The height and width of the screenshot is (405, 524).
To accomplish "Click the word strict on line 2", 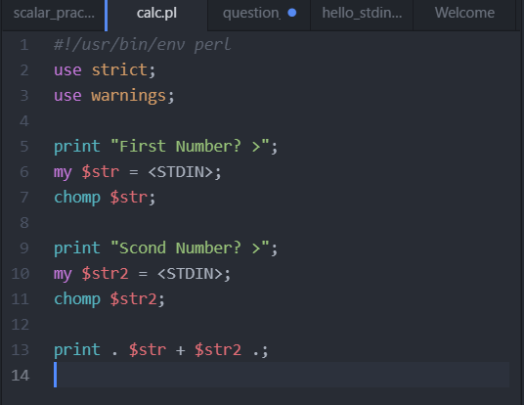I will [x=119, y=70].
